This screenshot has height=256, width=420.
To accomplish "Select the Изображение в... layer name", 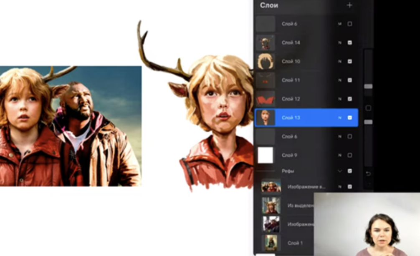I will pos(306,187).
